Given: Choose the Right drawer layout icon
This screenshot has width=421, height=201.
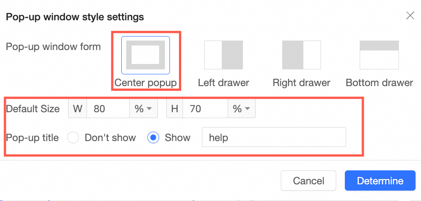Looking at the screenshot, I should coord(301,55).
